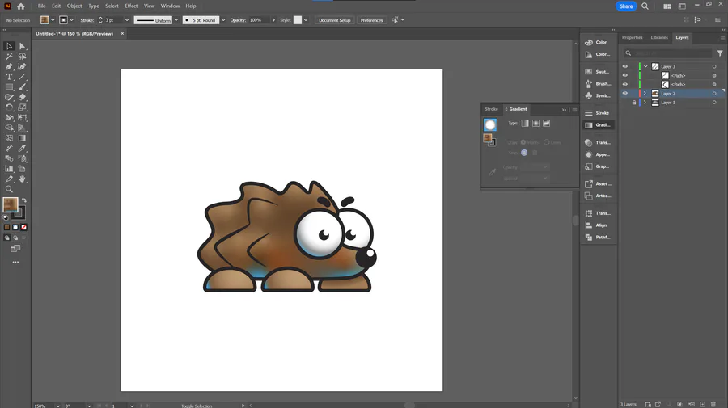Select the Hand tool

pos(22,179)
